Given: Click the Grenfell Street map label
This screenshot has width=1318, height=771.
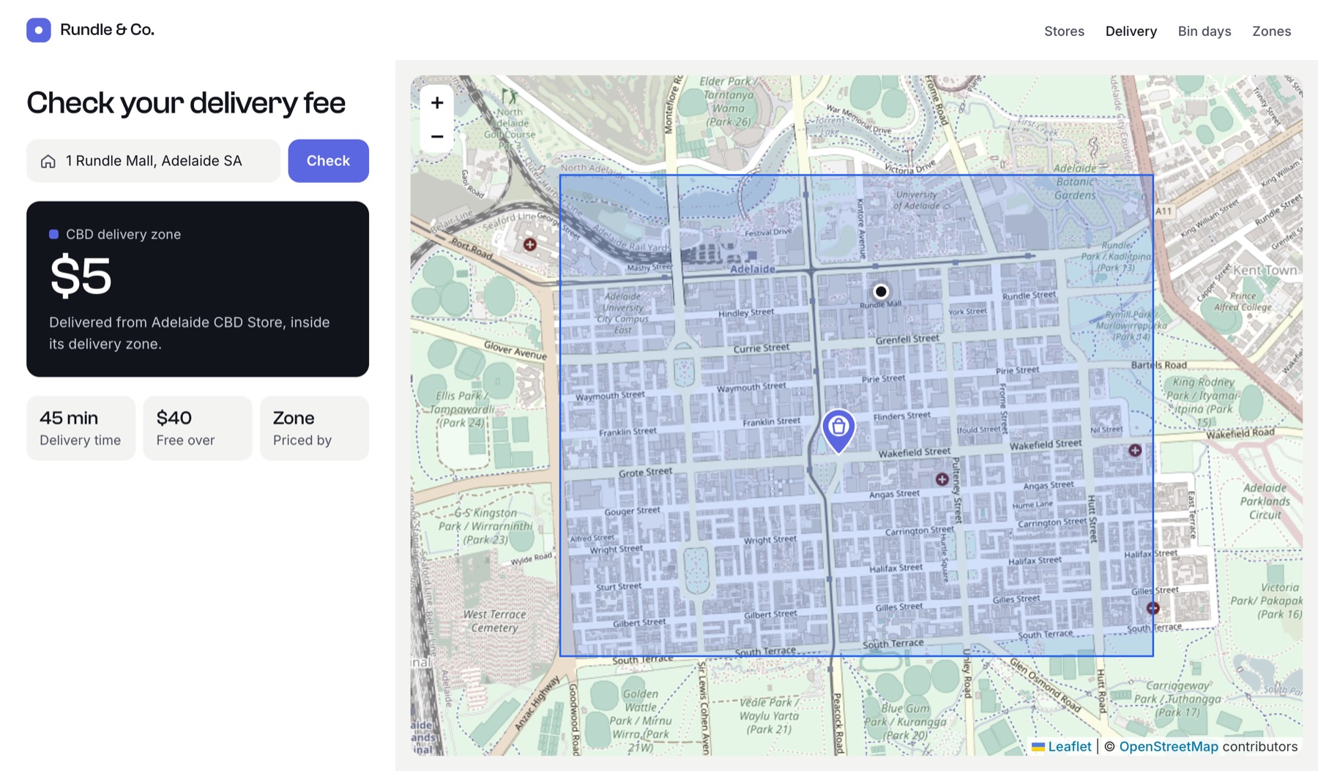Looking at the screenshot, I should pos(907,339).
